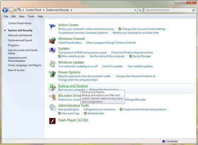The image size is (198, 145).
Task: Click Require a password when computer wakes
Action: (x=85, y=76)
